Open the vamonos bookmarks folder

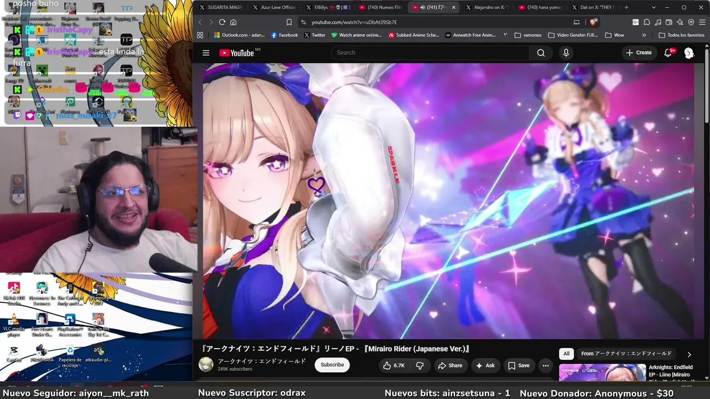point(528,35)
